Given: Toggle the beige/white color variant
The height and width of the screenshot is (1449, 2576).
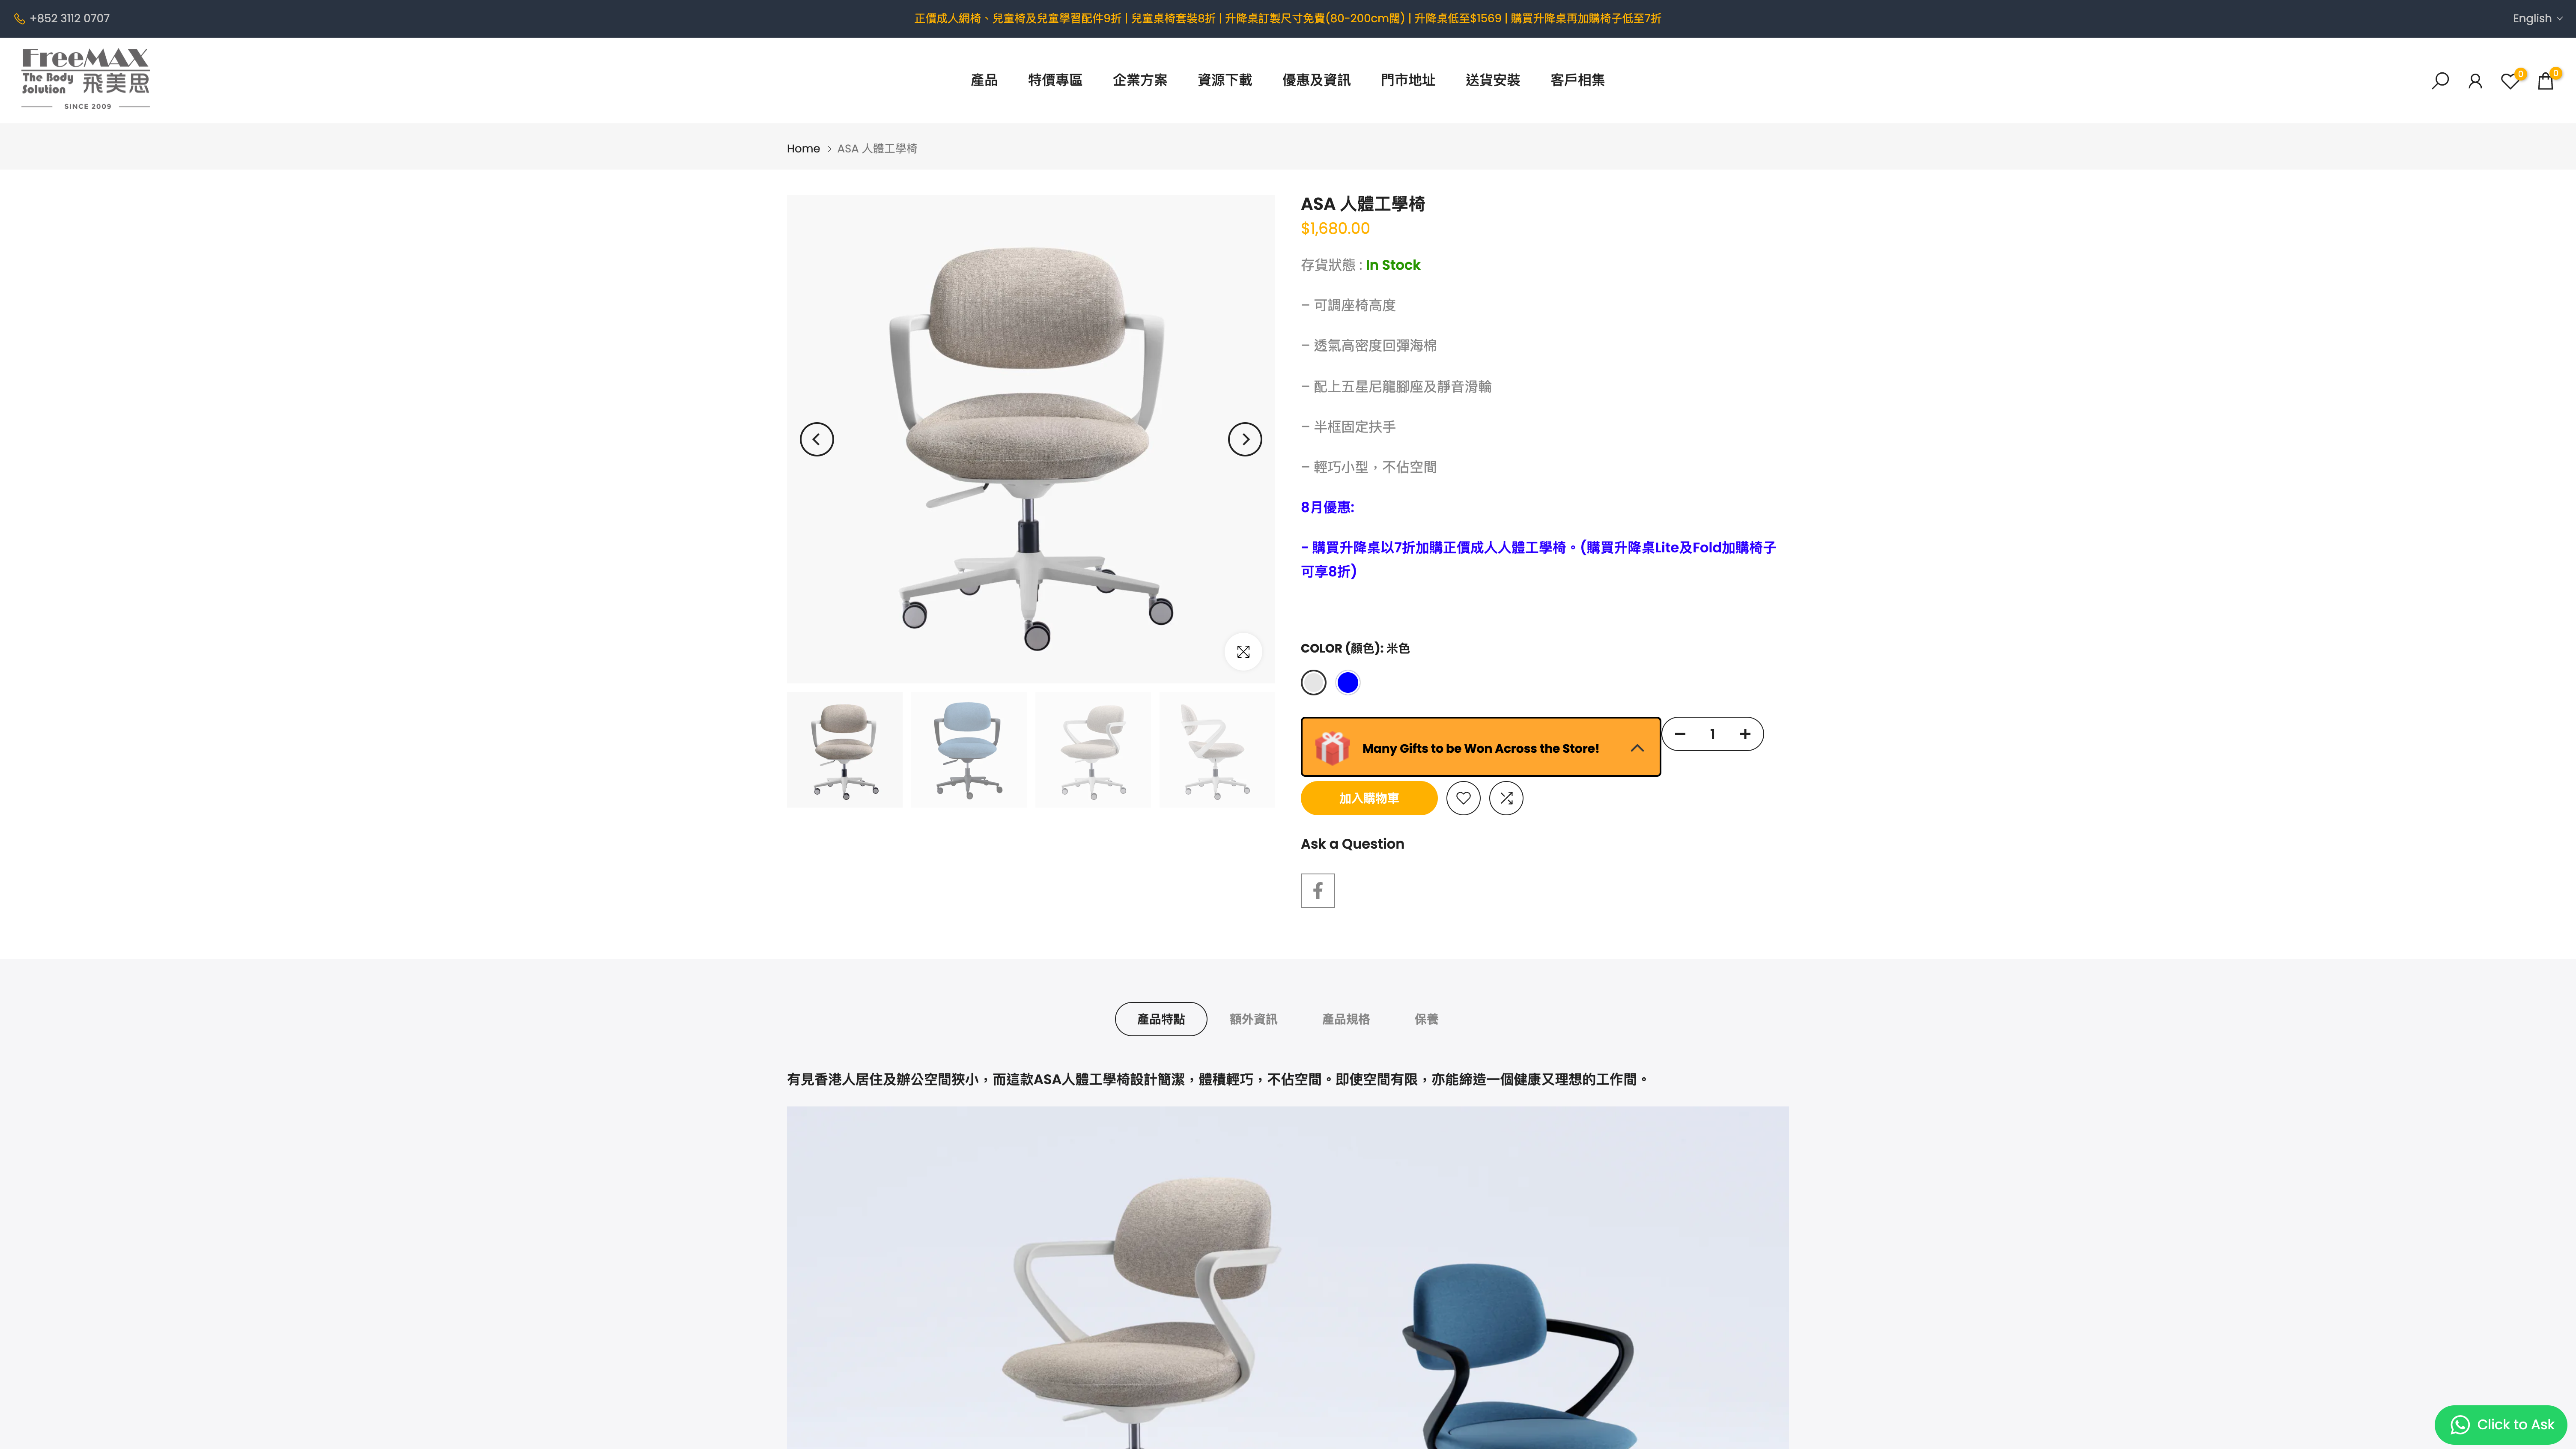Looking at the screenshot, I should [x=1313, y=681].
